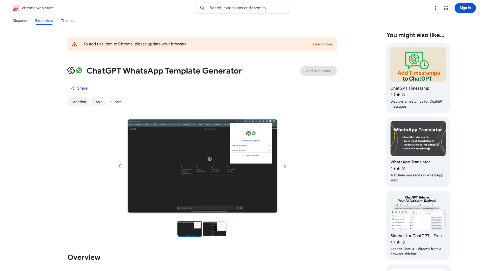This screenshot has height=271, width=483.
Task: Click the Chrome Web Store logo icon
Action: pos(16,8)
